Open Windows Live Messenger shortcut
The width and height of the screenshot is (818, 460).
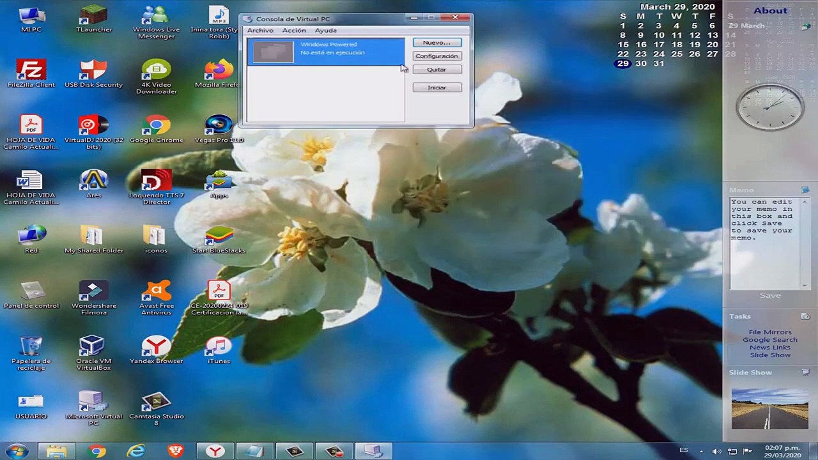click(x=156, y=23)
